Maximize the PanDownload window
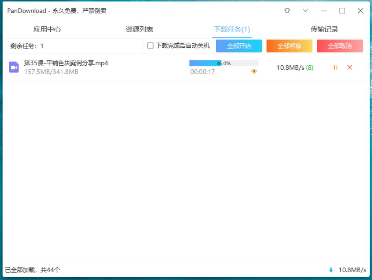The image size is (372, 280). (342, 11)
